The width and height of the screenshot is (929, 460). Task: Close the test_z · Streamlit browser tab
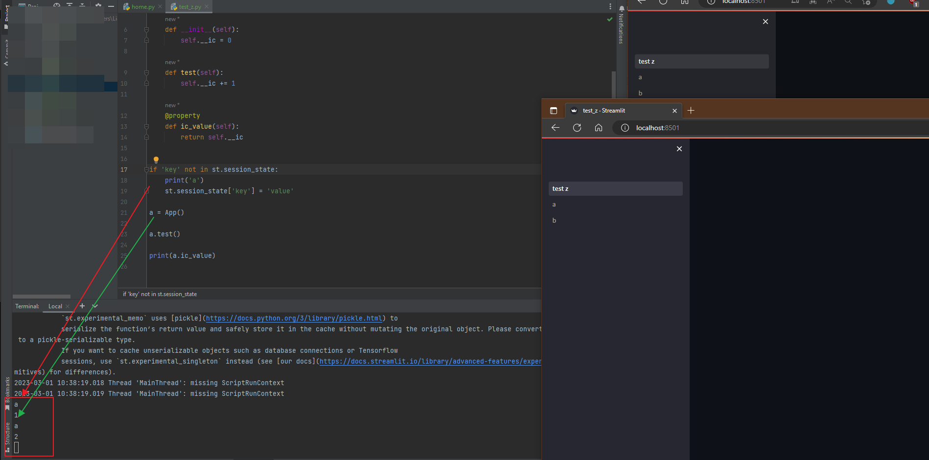pos(674,111)
